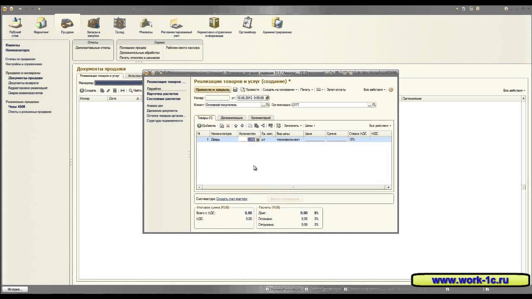Click the Организация input field
The image size is (532, 299).
[329, 105]
